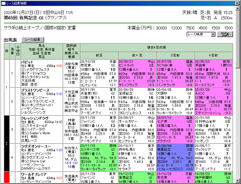241x184 pixels.
Task: Open the 20/05/23 早苗賞 result cell
Action: [214, 73]
